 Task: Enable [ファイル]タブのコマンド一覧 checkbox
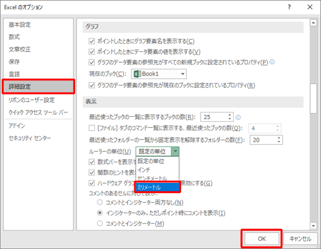[x=92, y=128]
